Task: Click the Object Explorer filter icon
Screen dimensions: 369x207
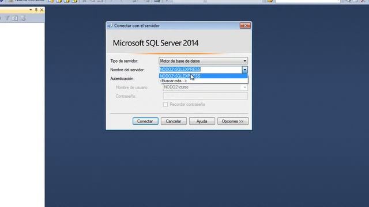Action: coord(7,18)
